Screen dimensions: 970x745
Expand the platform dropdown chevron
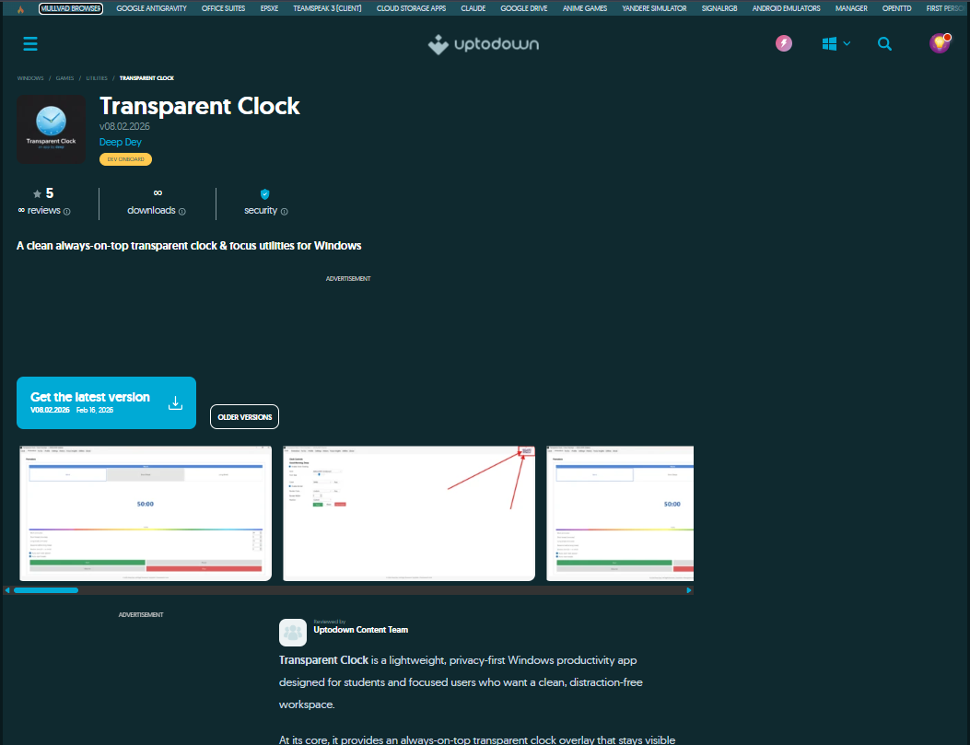[847, 44]
